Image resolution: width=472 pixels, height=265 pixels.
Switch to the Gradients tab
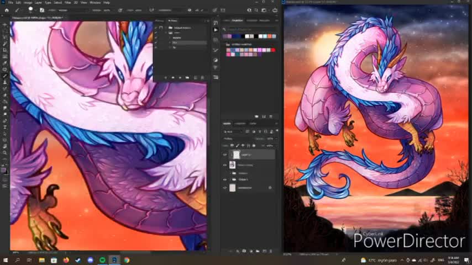[x=251, y=20]
